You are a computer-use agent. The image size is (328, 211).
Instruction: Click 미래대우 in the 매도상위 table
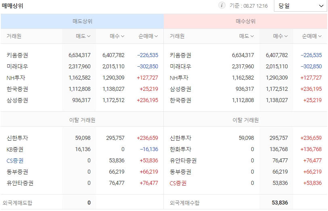coord(17,66)
